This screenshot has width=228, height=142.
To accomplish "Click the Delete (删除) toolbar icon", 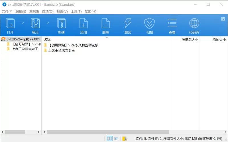I will click(105, 23).
